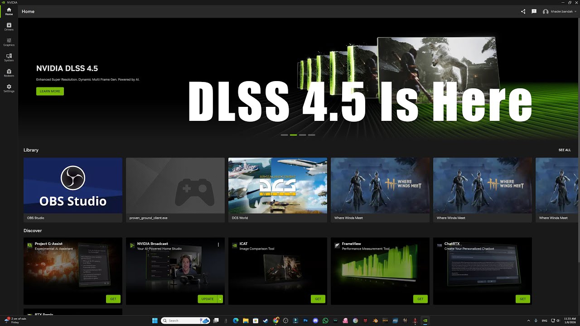Screen dimensions: 580x326
Task: Open OBS Studio from taskbar
Action: tap(285, 321)
